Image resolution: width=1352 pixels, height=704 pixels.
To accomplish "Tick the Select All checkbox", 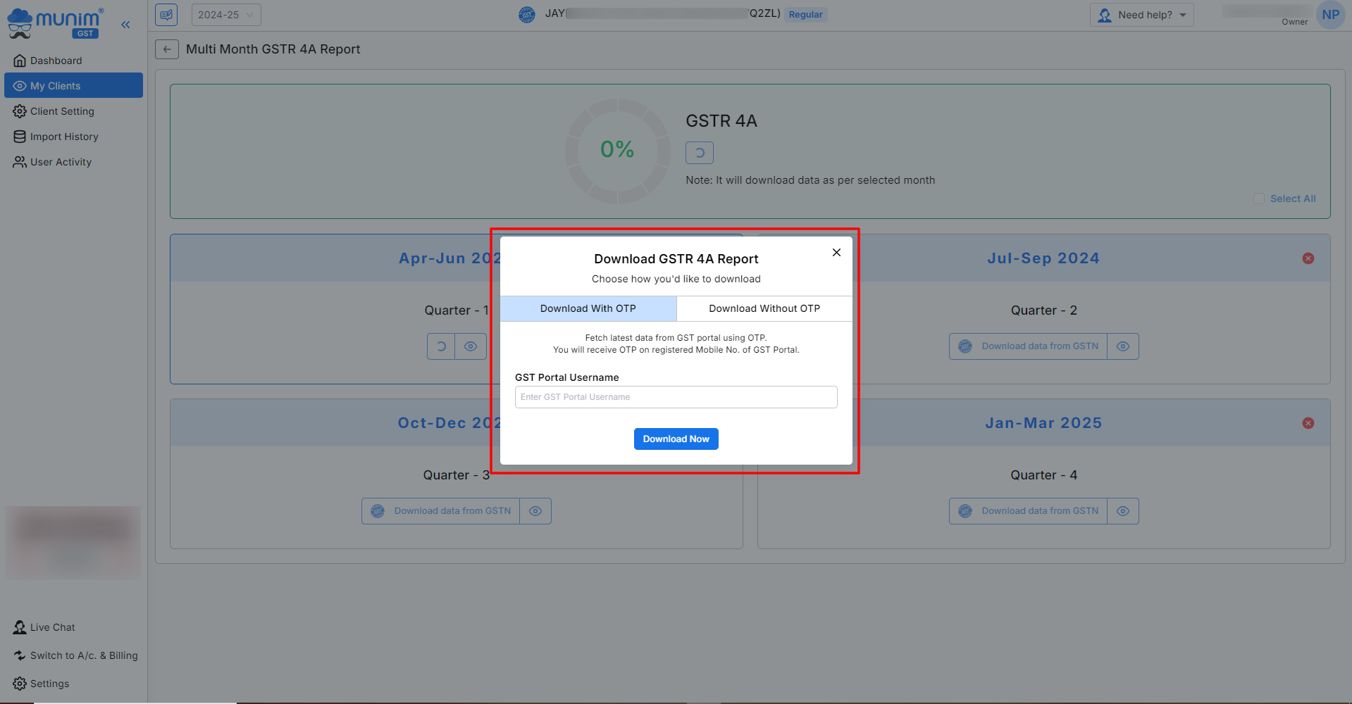I will click(x=1258, y=199).
